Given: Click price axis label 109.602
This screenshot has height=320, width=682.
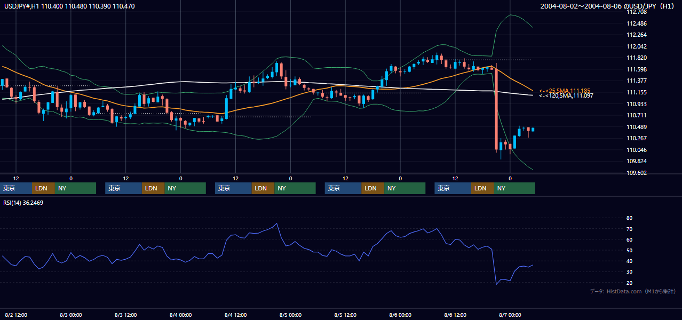Looking at the screenshot, I should (x=637, y=173).
